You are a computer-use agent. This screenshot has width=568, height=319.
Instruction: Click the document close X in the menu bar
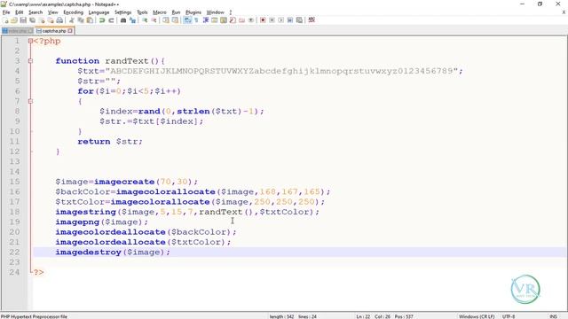point(564,12)
